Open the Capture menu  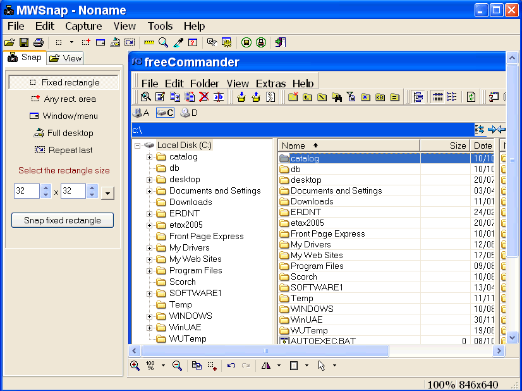tap(83, 26)
